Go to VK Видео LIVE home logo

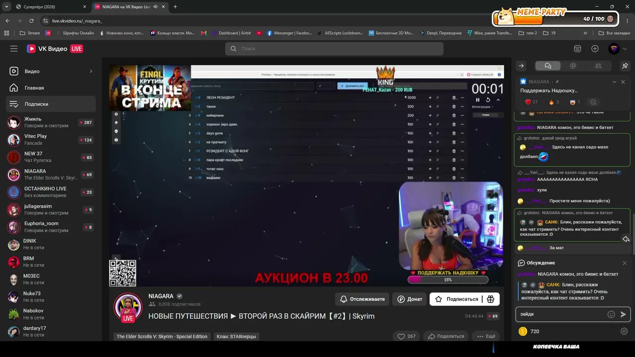click(55, 49)
